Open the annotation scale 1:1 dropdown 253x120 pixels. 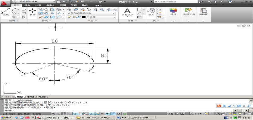[196, 114]
